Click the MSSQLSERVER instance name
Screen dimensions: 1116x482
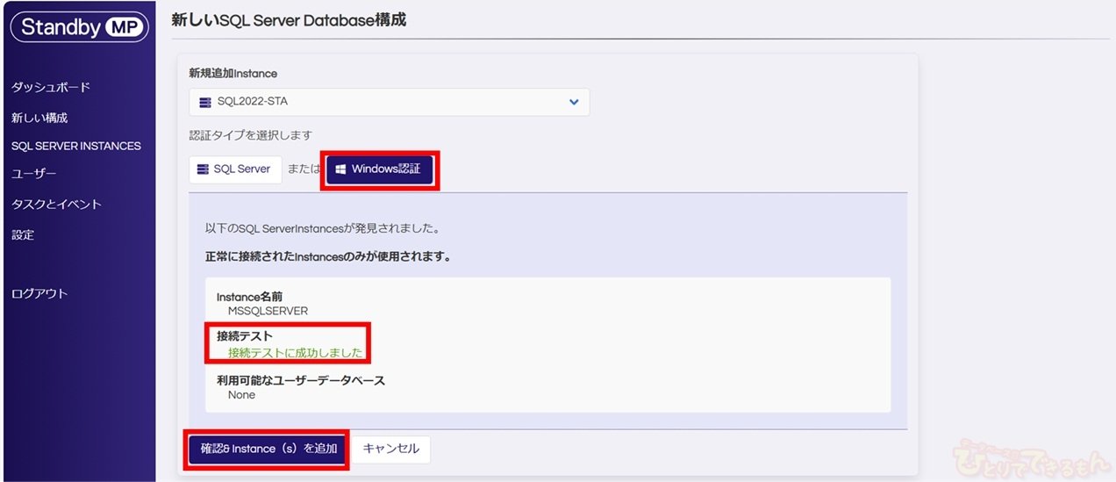[x=268, y=311]
